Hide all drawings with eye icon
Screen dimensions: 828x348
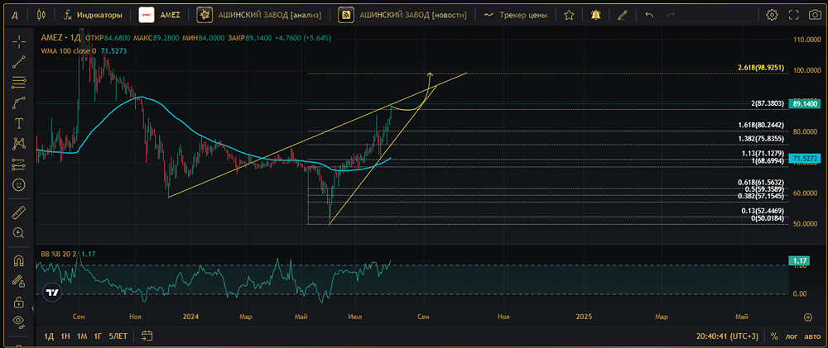point(19,321)
